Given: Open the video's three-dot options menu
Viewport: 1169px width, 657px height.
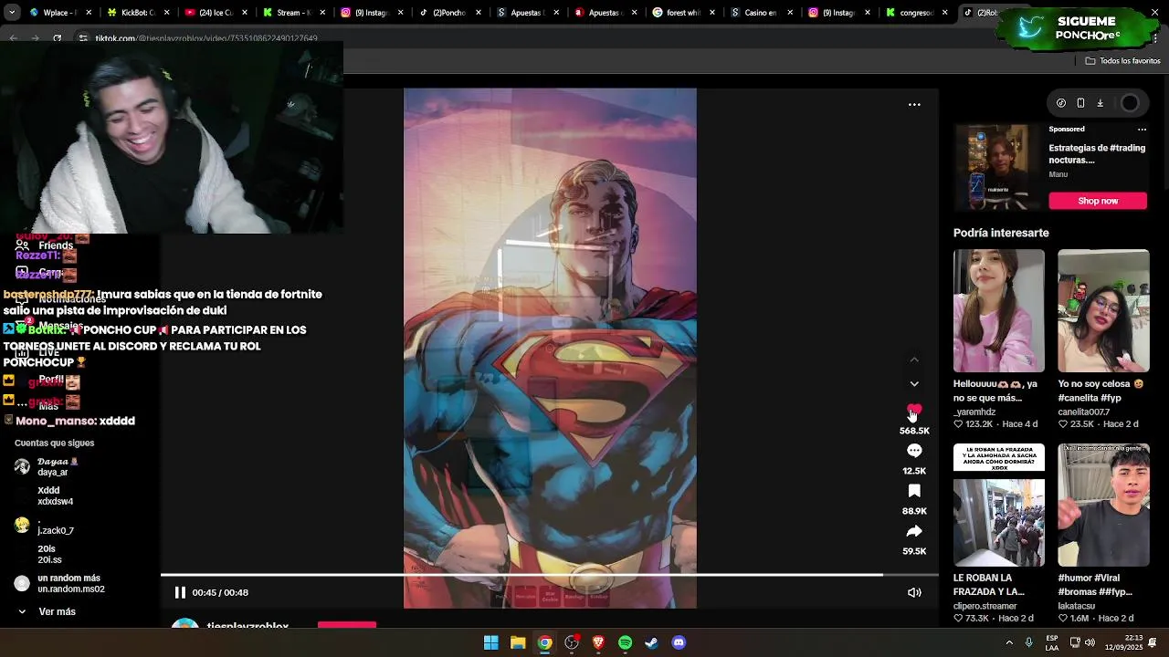Looking at the screenshot, I should (x=914, y=105).
